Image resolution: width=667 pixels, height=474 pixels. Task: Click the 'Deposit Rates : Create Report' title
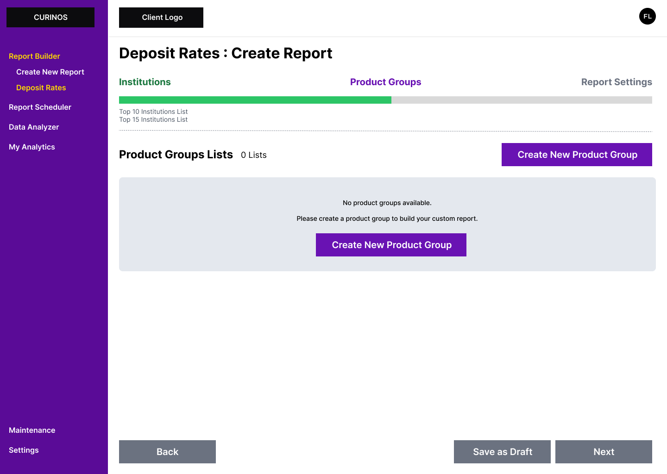click(226, 53)
